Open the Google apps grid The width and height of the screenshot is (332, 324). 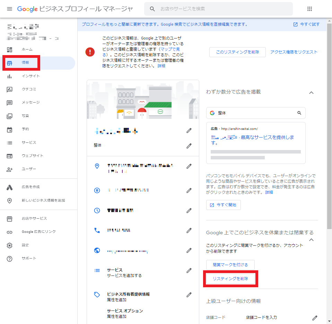pyautogui.click(x=309, y=9)
